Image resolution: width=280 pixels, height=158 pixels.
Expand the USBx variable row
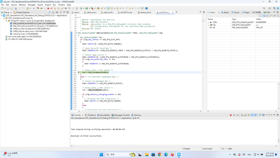coord(209,22)
